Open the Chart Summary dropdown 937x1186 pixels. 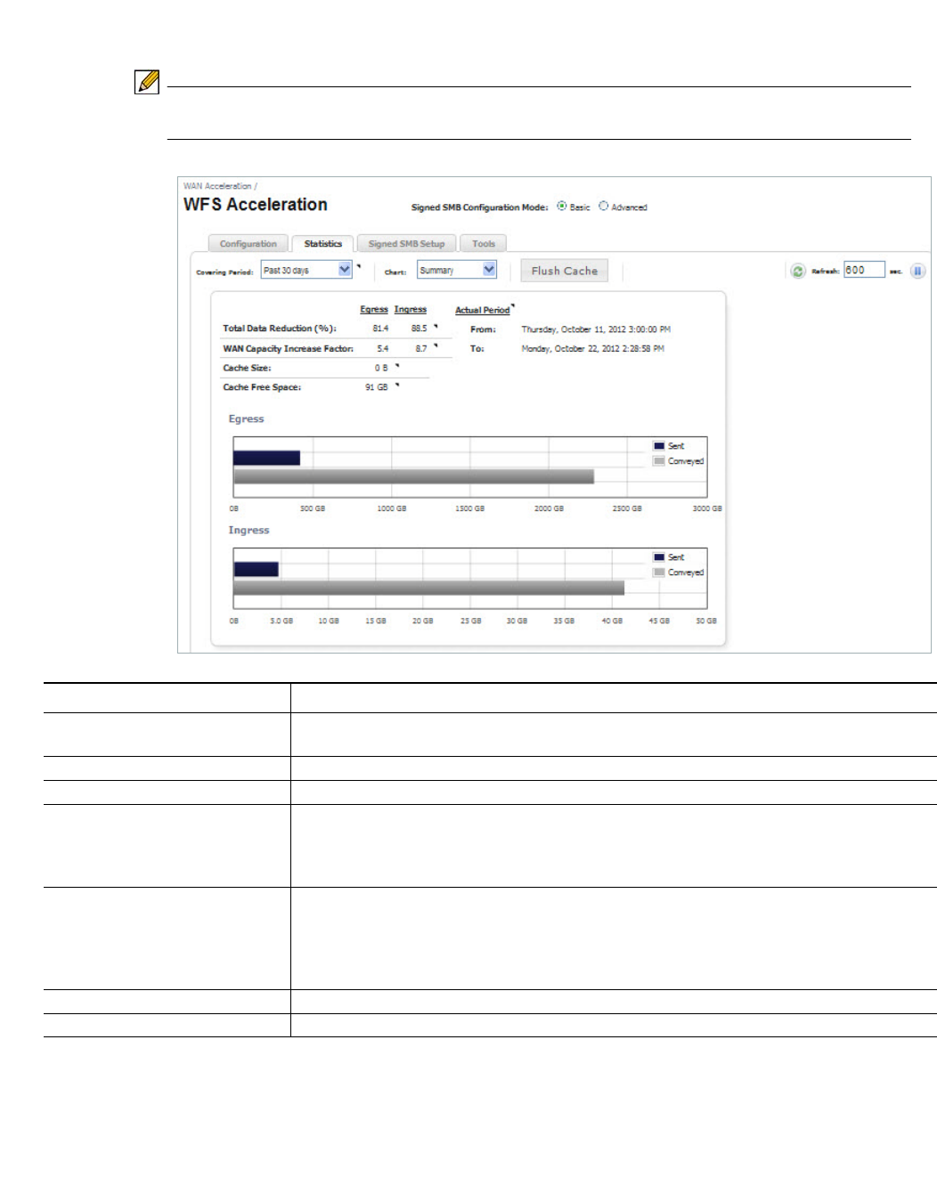456,270
